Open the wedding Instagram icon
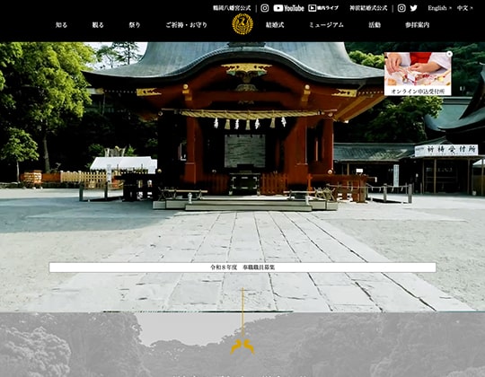The width and height of the screenshot is (485, 377). [401, 8]
